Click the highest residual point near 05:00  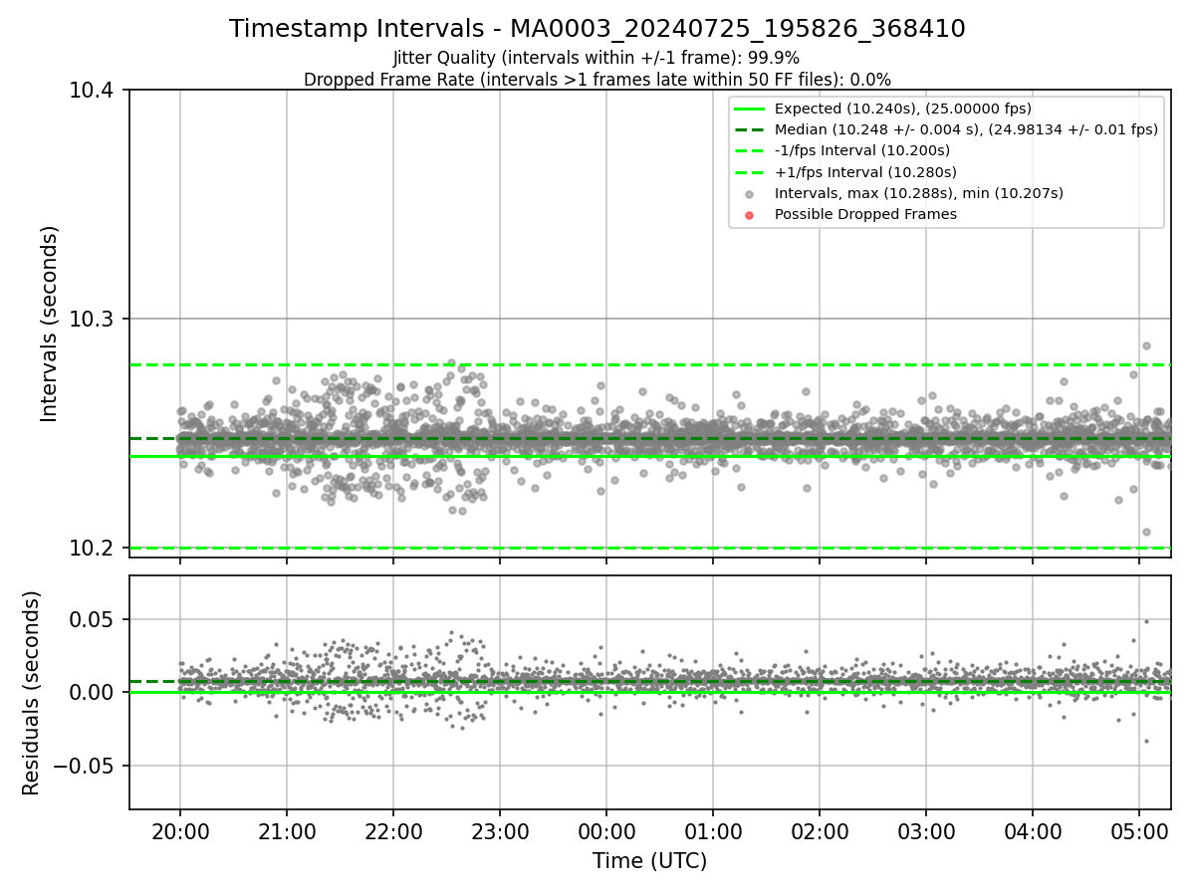[1146, 621]
